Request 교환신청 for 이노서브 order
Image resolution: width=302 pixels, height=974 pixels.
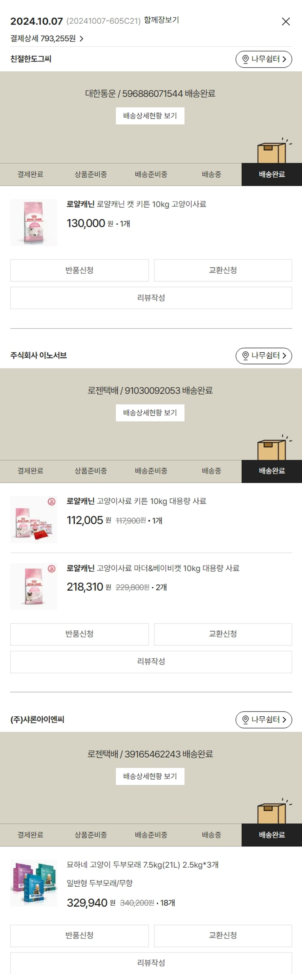[x=223, y=634]
